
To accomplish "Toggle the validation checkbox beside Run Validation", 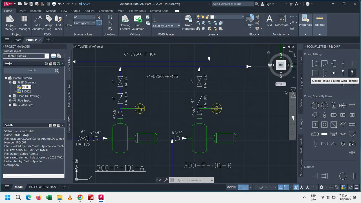I will [148, 17].
